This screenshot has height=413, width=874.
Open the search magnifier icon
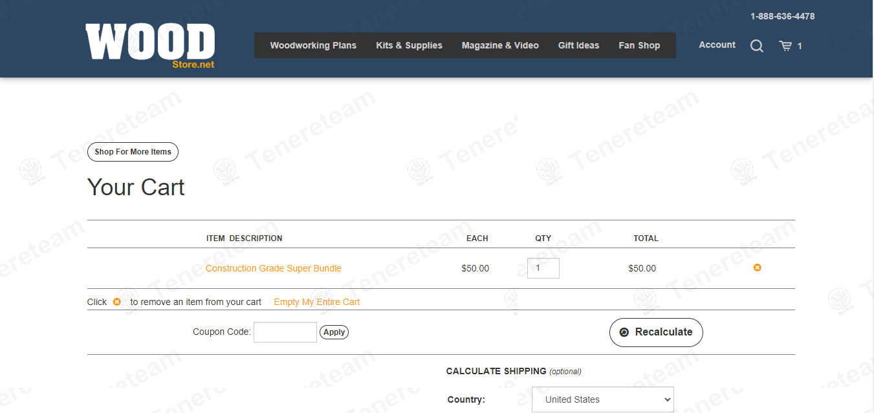[756, 46]
